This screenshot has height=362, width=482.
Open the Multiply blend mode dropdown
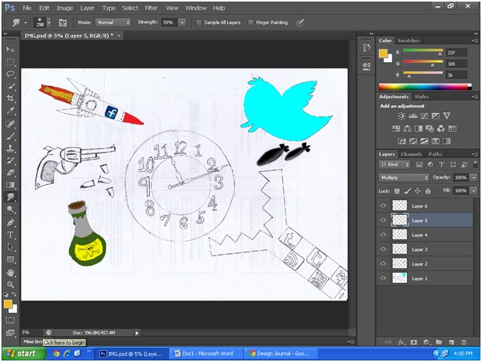(404, 178)
